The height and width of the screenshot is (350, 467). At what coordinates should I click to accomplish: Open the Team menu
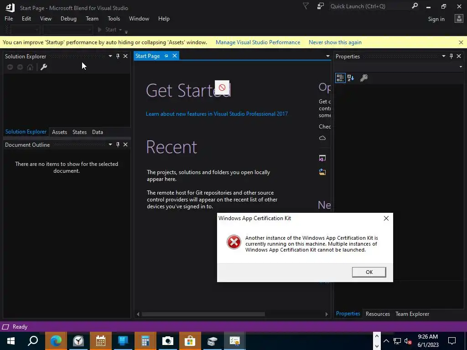(x=92, y=18)
